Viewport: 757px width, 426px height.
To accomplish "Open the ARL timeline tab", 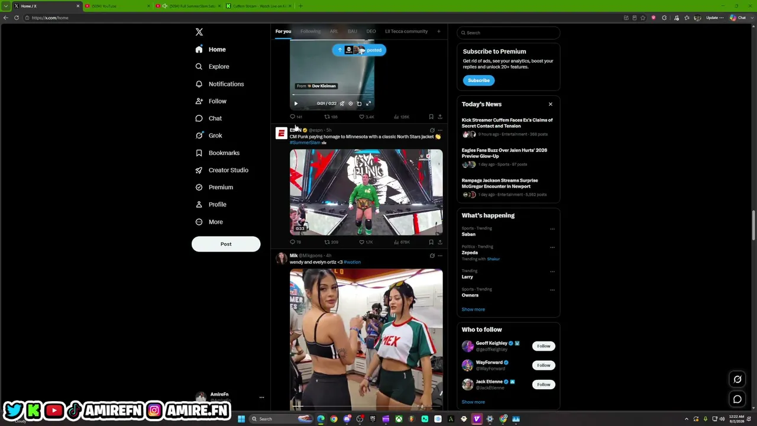I will click(334, 31).
